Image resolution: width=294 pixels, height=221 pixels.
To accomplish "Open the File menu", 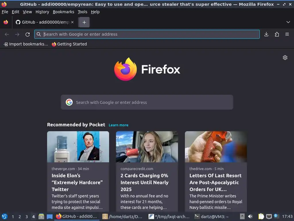I will (5, 12).
